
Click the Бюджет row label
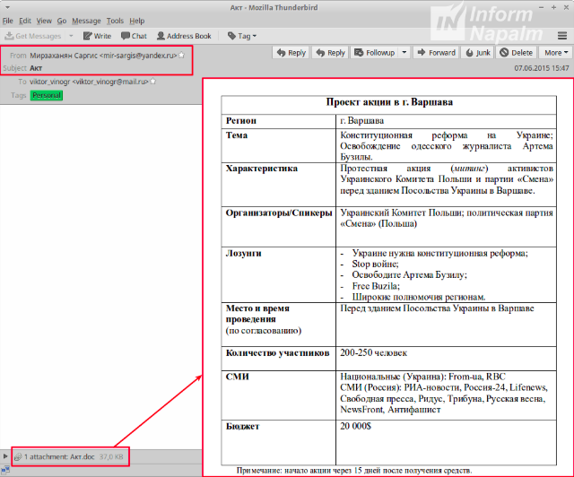point(242,427)
